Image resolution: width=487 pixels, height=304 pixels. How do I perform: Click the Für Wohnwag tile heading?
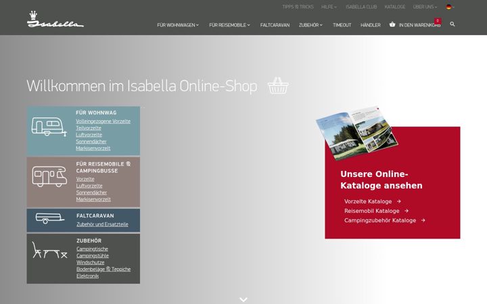pyautogui.click(x=96, y=113)
